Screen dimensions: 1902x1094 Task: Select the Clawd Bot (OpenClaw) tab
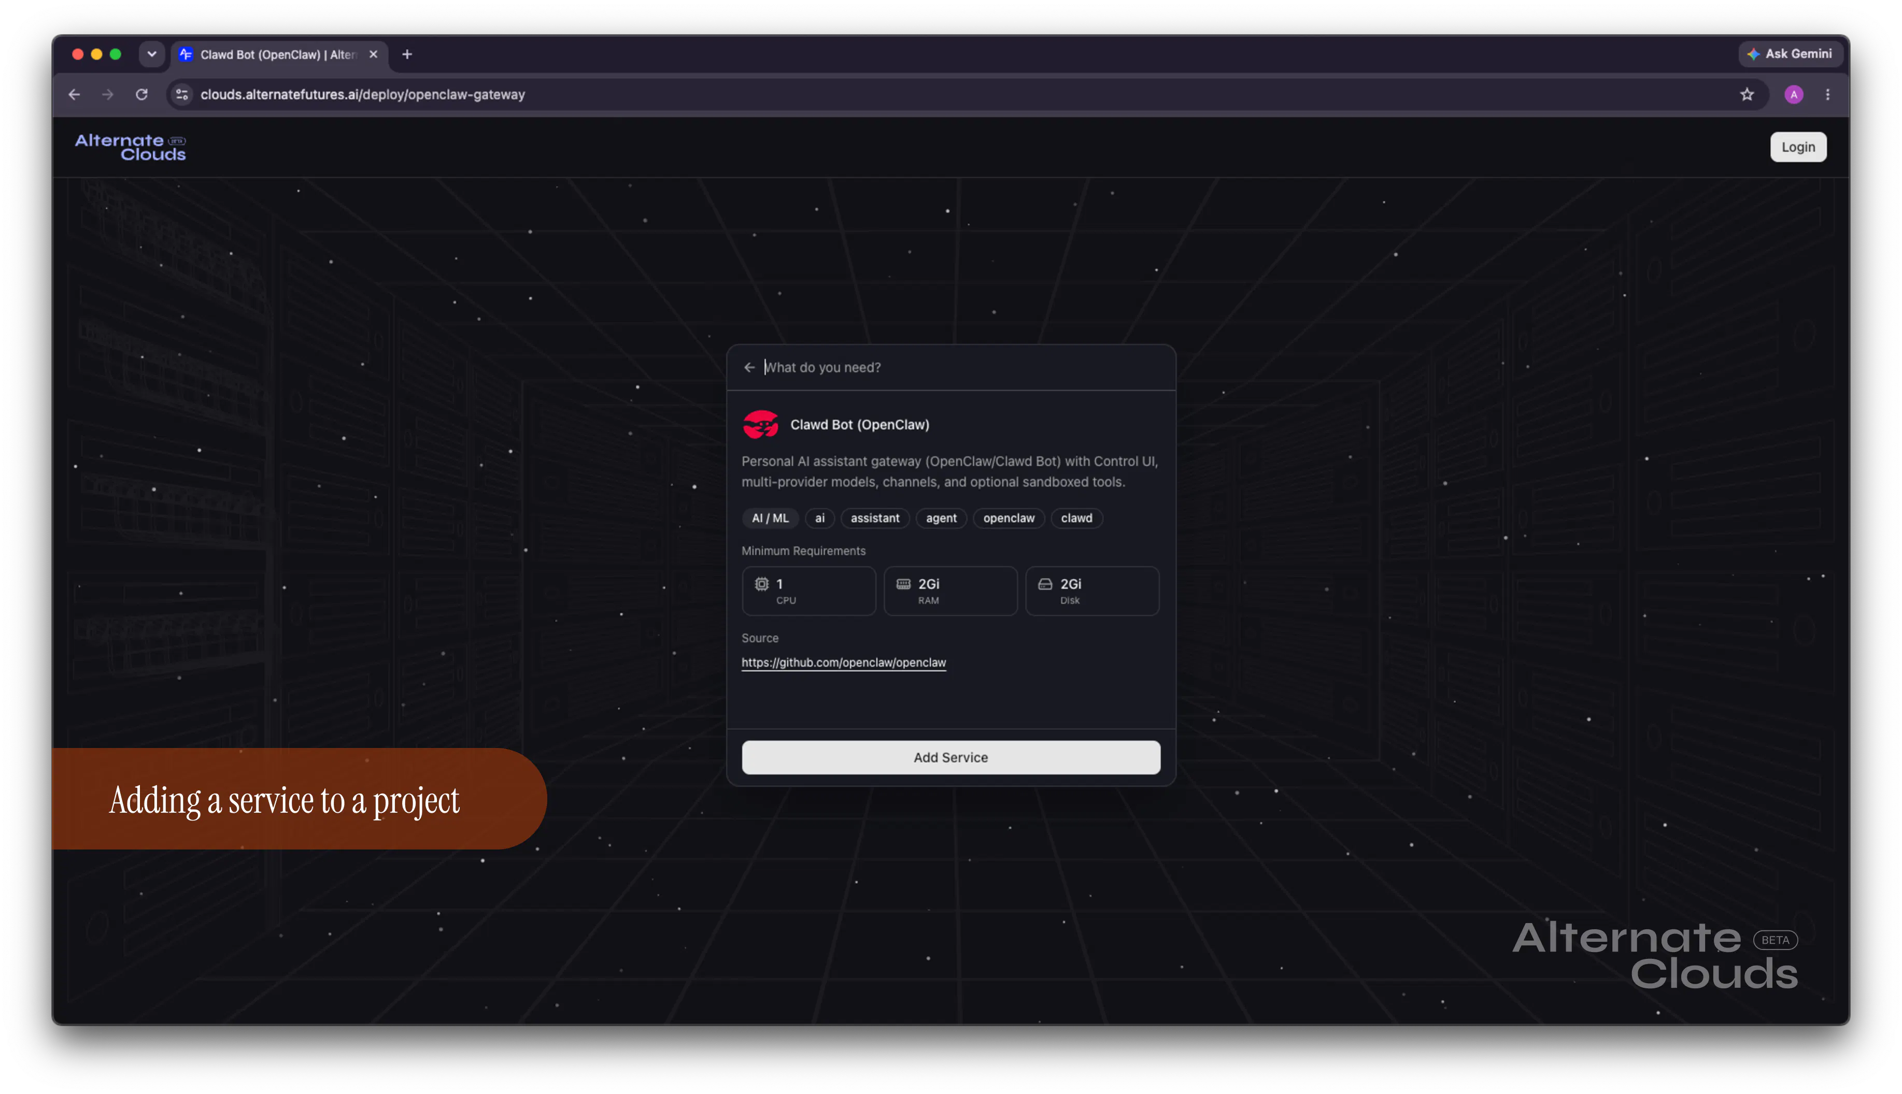tap(278, 55)
